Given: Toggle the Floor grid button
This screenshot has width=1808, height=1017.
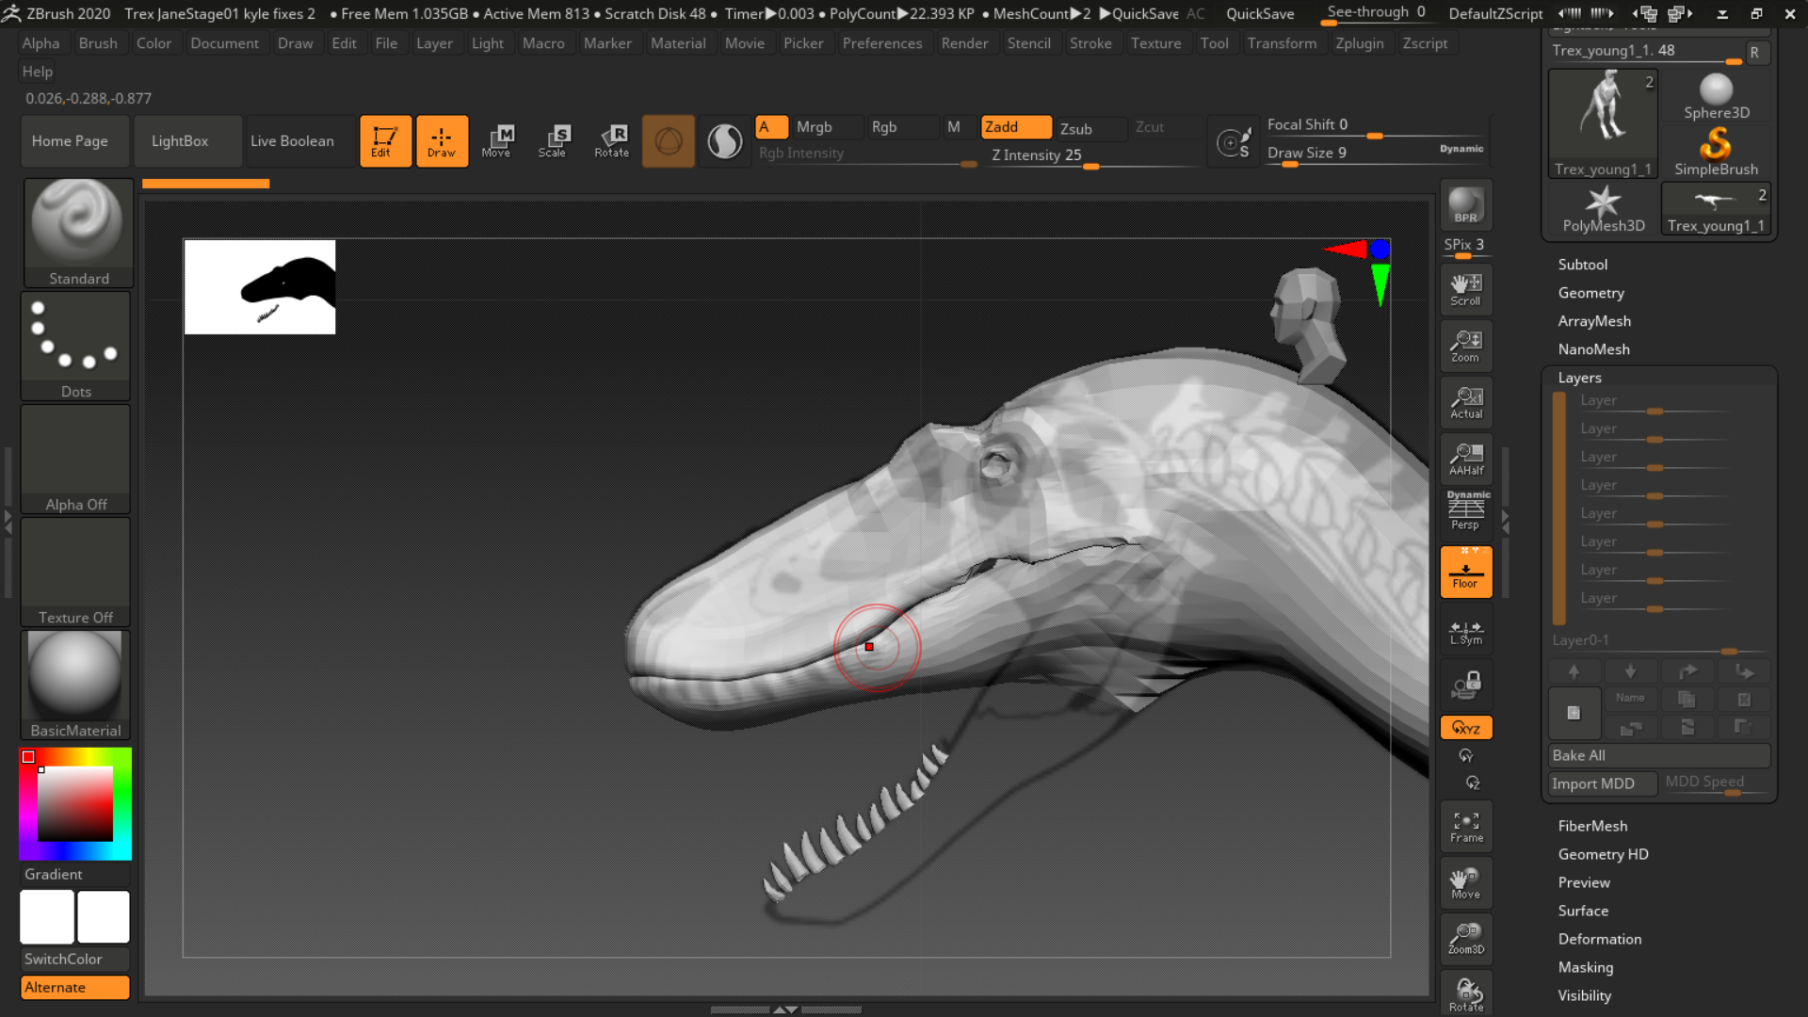Looking at the screenshot, I should [x=1465, y=572].
